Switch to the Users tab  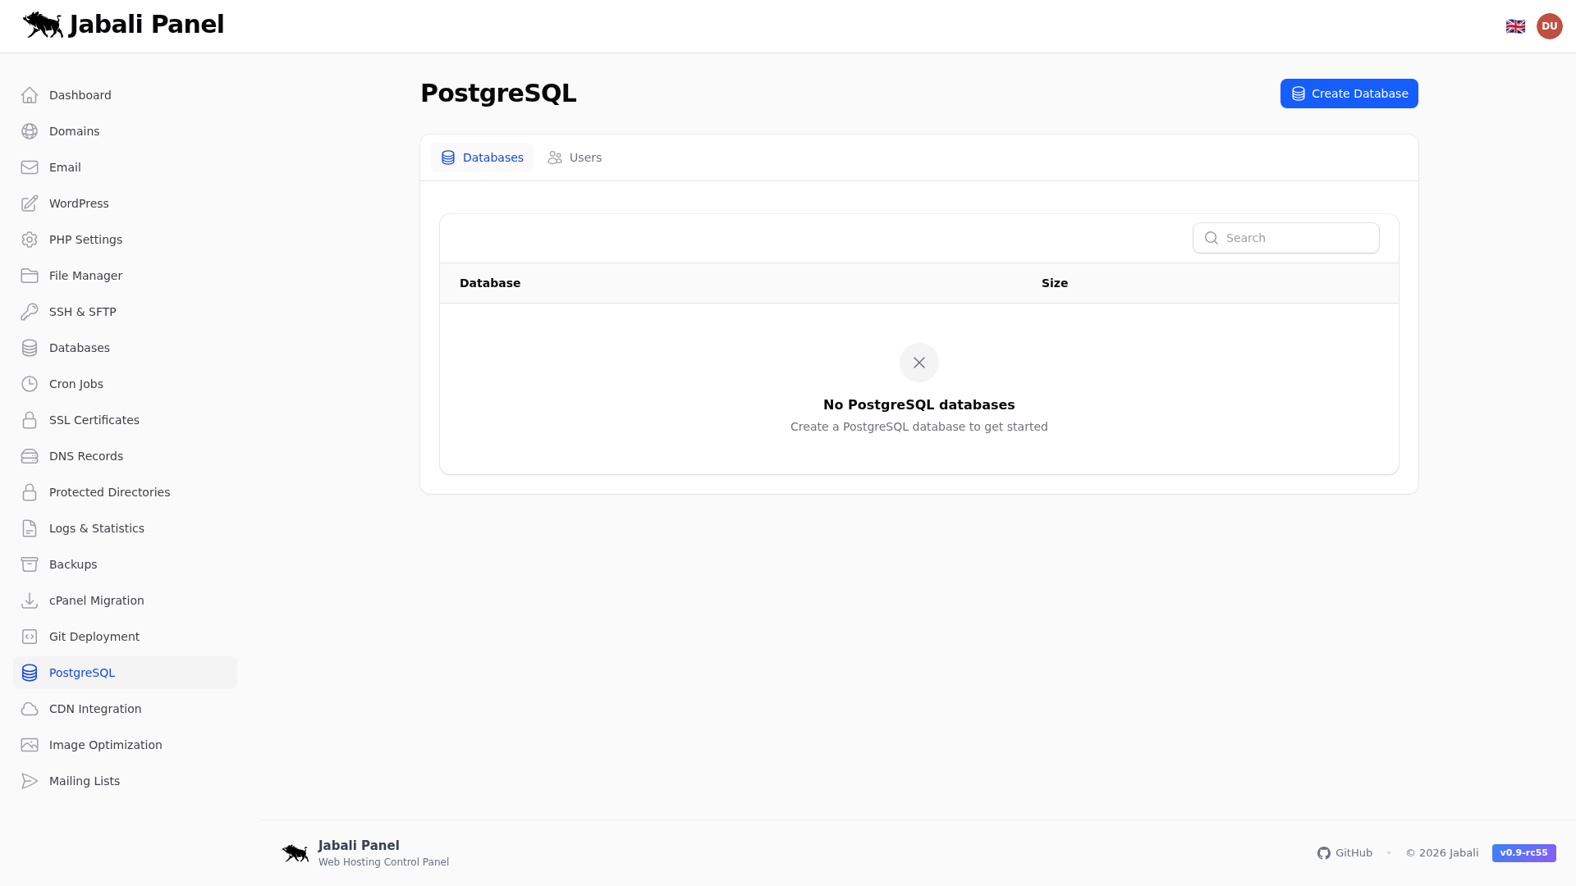[575, 157]
